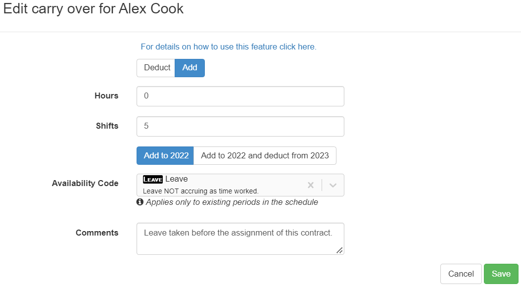Choose 'Add to 2022 and deduct from 2023'

click(265, 155)
